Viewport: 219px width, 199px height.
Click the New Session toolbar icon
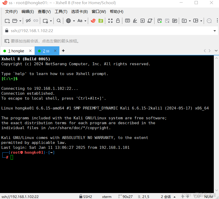[x=7, y=21]
